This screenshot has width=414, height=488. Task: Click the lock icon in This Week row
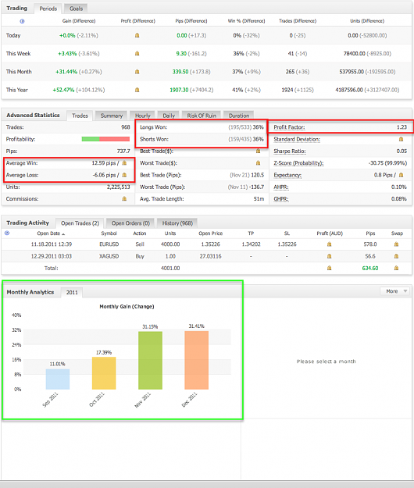(137, 54)
